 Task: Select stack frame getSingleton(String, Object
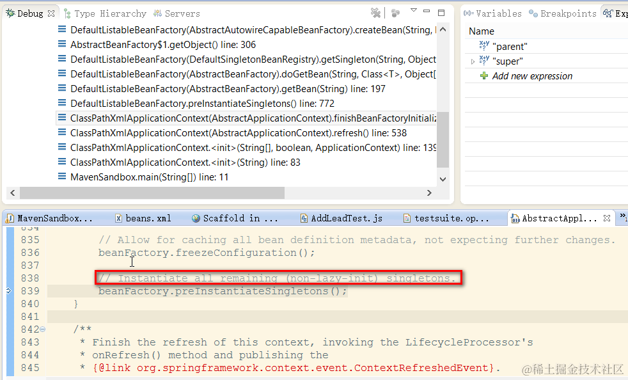click(x=253, y=59)
